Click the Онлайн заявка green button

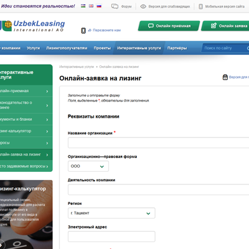pyautogui.click(x=225, y=26)
